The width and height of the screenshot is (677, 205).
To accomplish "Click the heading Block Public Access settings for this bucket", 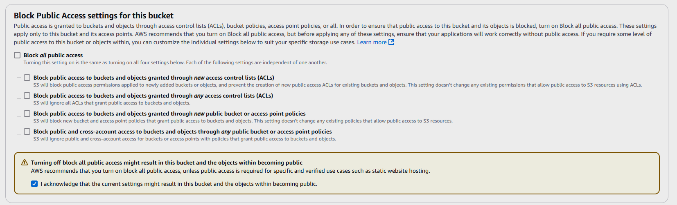I will [x=94, y=16].
